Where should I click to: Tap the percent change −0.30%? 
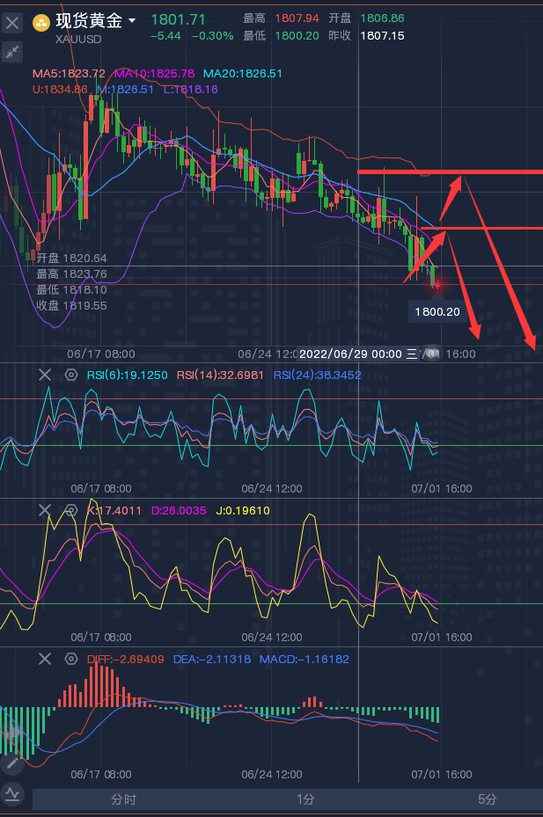tap(212, 36)
